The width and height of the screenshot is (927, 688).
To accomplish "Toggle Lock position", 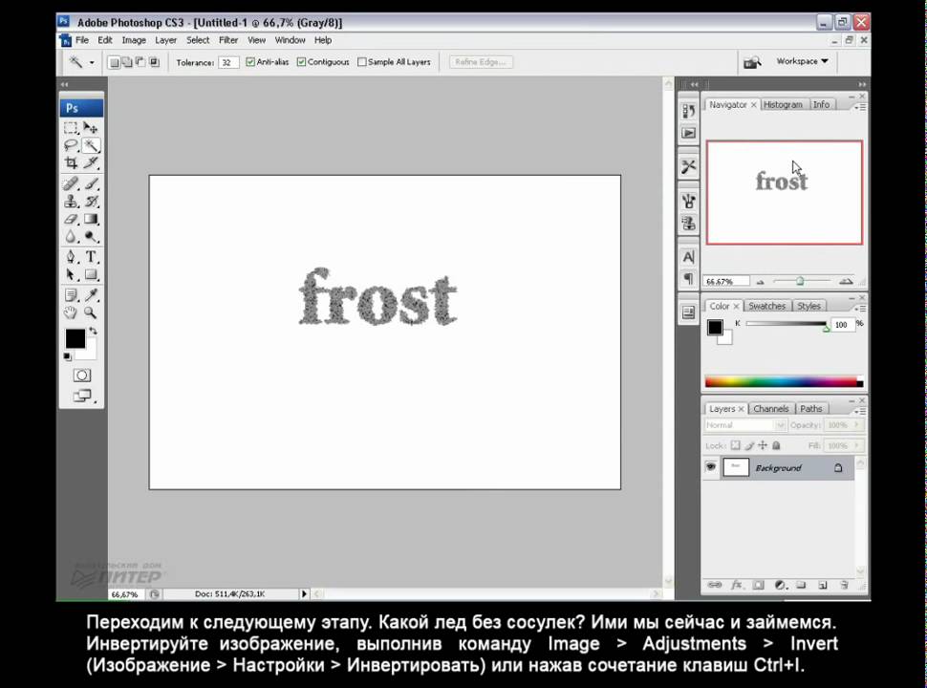I will [763, 445].
